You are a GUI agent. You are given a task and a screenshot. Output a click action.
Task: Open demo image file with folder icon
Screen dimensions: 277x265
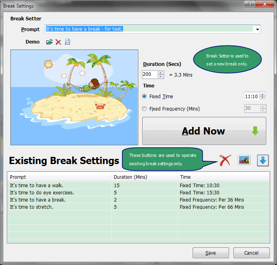click(49, 42)
